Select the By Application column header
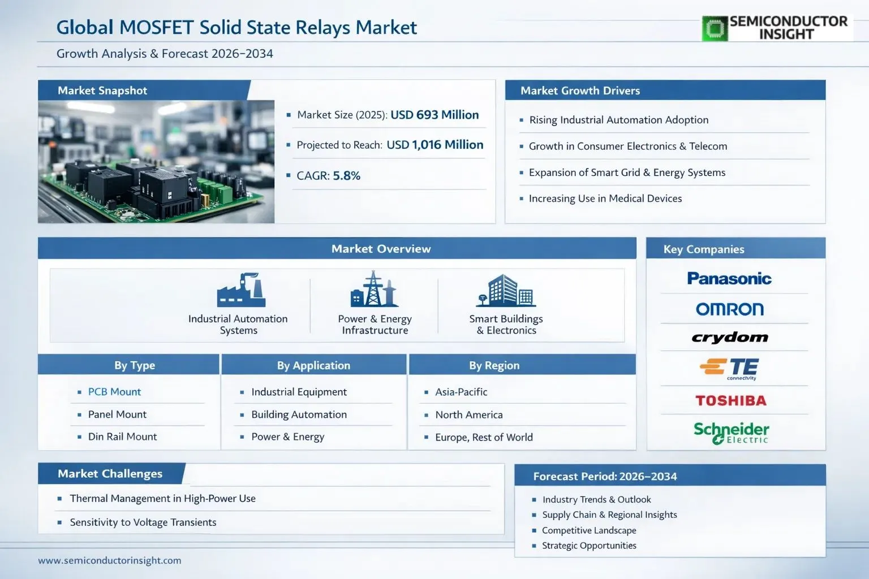This screenshot has width=869, height=579. tap(313, 365)
